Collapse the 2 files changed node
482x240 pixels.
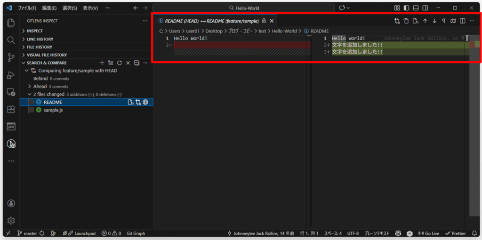30,94
